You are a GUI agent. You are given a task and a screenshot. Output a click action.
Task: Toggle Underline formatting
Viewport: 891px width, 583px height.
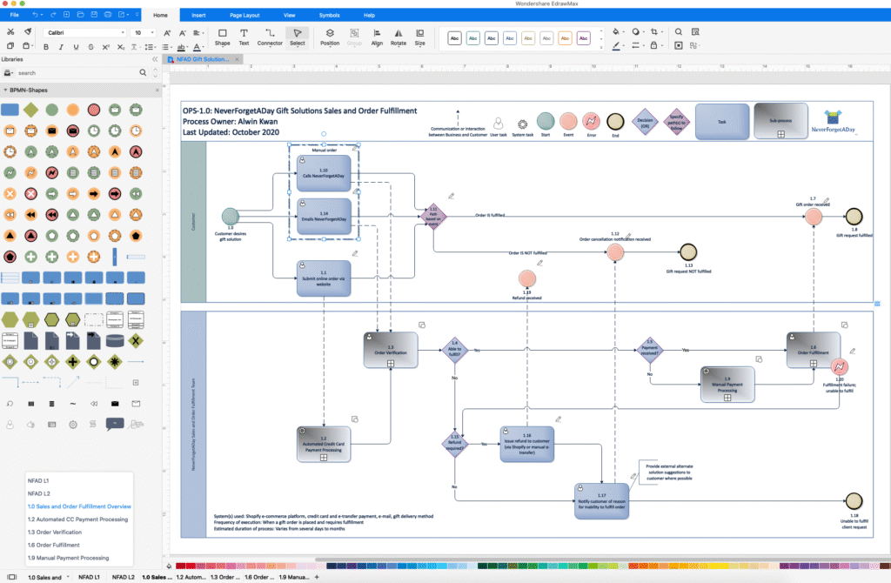click(x=76, y=47)
